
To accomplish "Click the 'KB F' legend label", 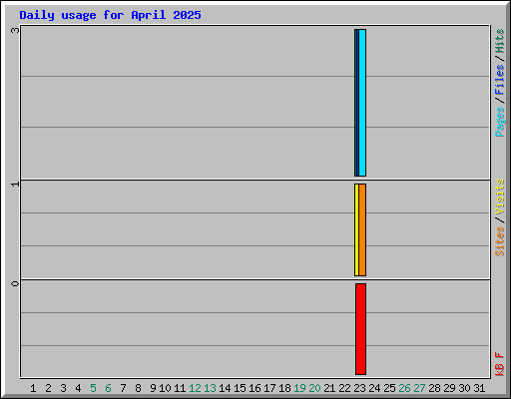I will [x=500, y=364].
